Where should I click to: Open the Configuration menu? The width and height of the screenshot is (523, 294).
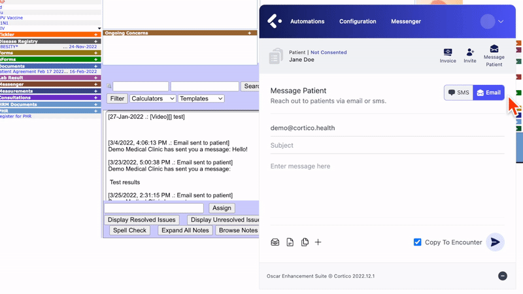(358, 22)
